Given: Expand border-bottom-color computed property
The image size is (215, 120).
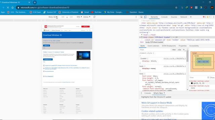Looking at the screenshot, I should coord(190,81).
